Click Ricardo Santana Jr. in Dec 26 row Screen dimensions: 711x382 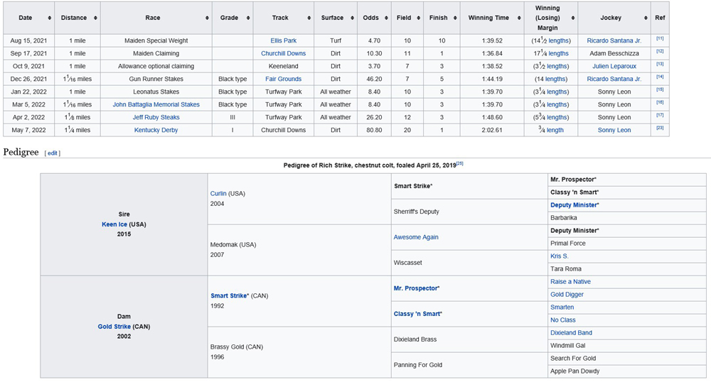tap(614, 79)
